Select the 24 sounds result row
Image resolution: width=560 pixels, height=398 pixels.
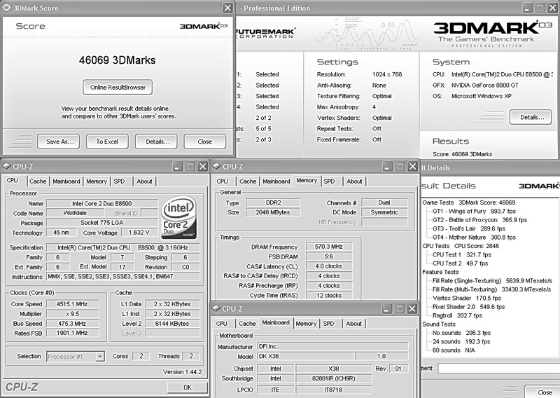[461, 341]
